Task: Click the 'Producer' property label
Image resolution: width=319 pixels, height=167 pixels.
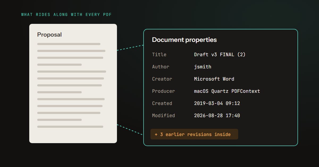Action: (163, 91)
